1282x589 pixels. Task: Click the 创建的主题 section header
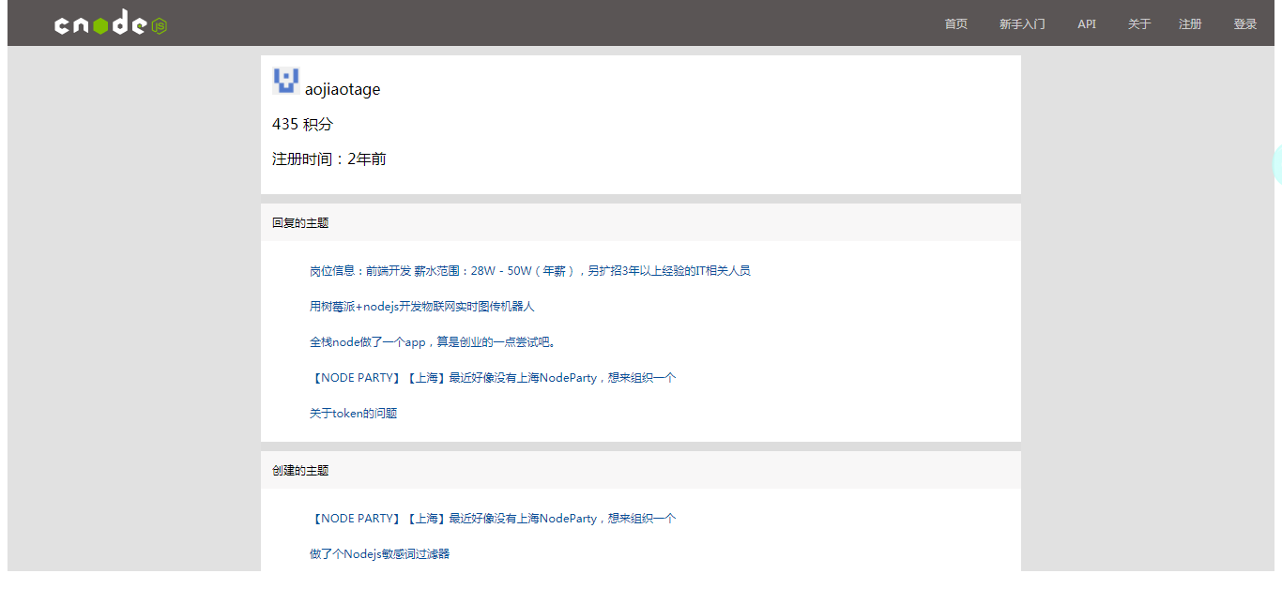(x=641, y=470)
